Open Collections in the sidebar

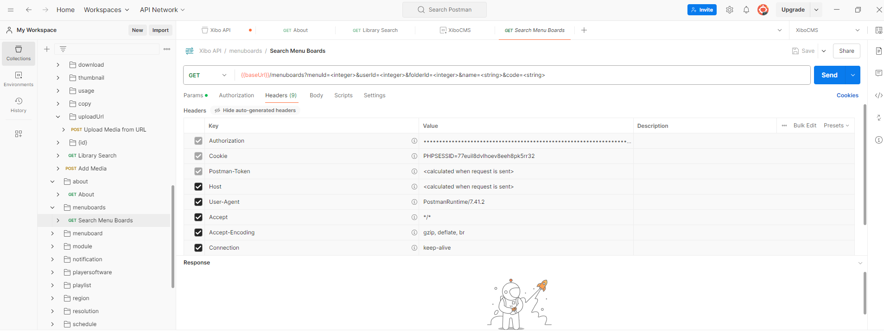(19, 54)
